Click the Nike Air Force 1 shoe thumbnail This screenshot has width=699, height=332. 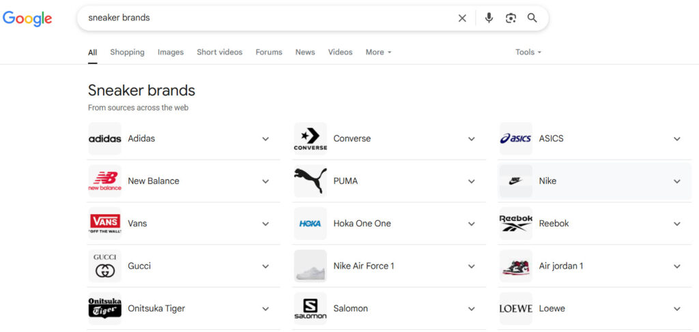click(311, 266)
